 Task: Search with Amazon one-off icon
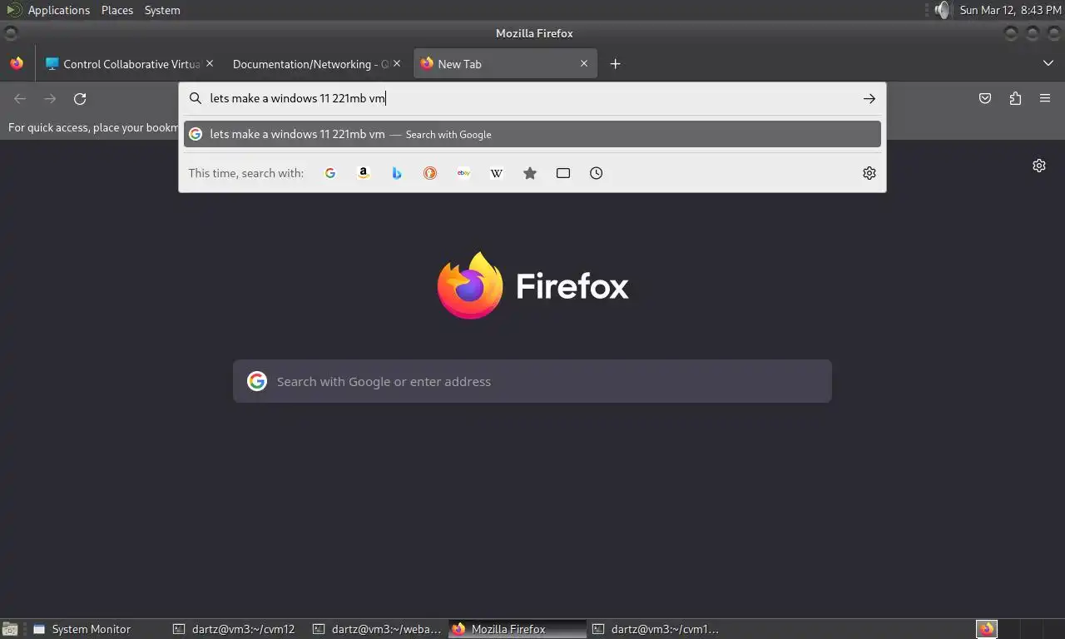click(x=364, y=173)
